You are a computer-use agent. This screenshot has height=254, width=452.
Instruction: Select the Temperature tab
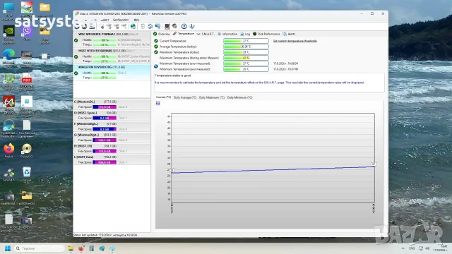coord(184,34)
